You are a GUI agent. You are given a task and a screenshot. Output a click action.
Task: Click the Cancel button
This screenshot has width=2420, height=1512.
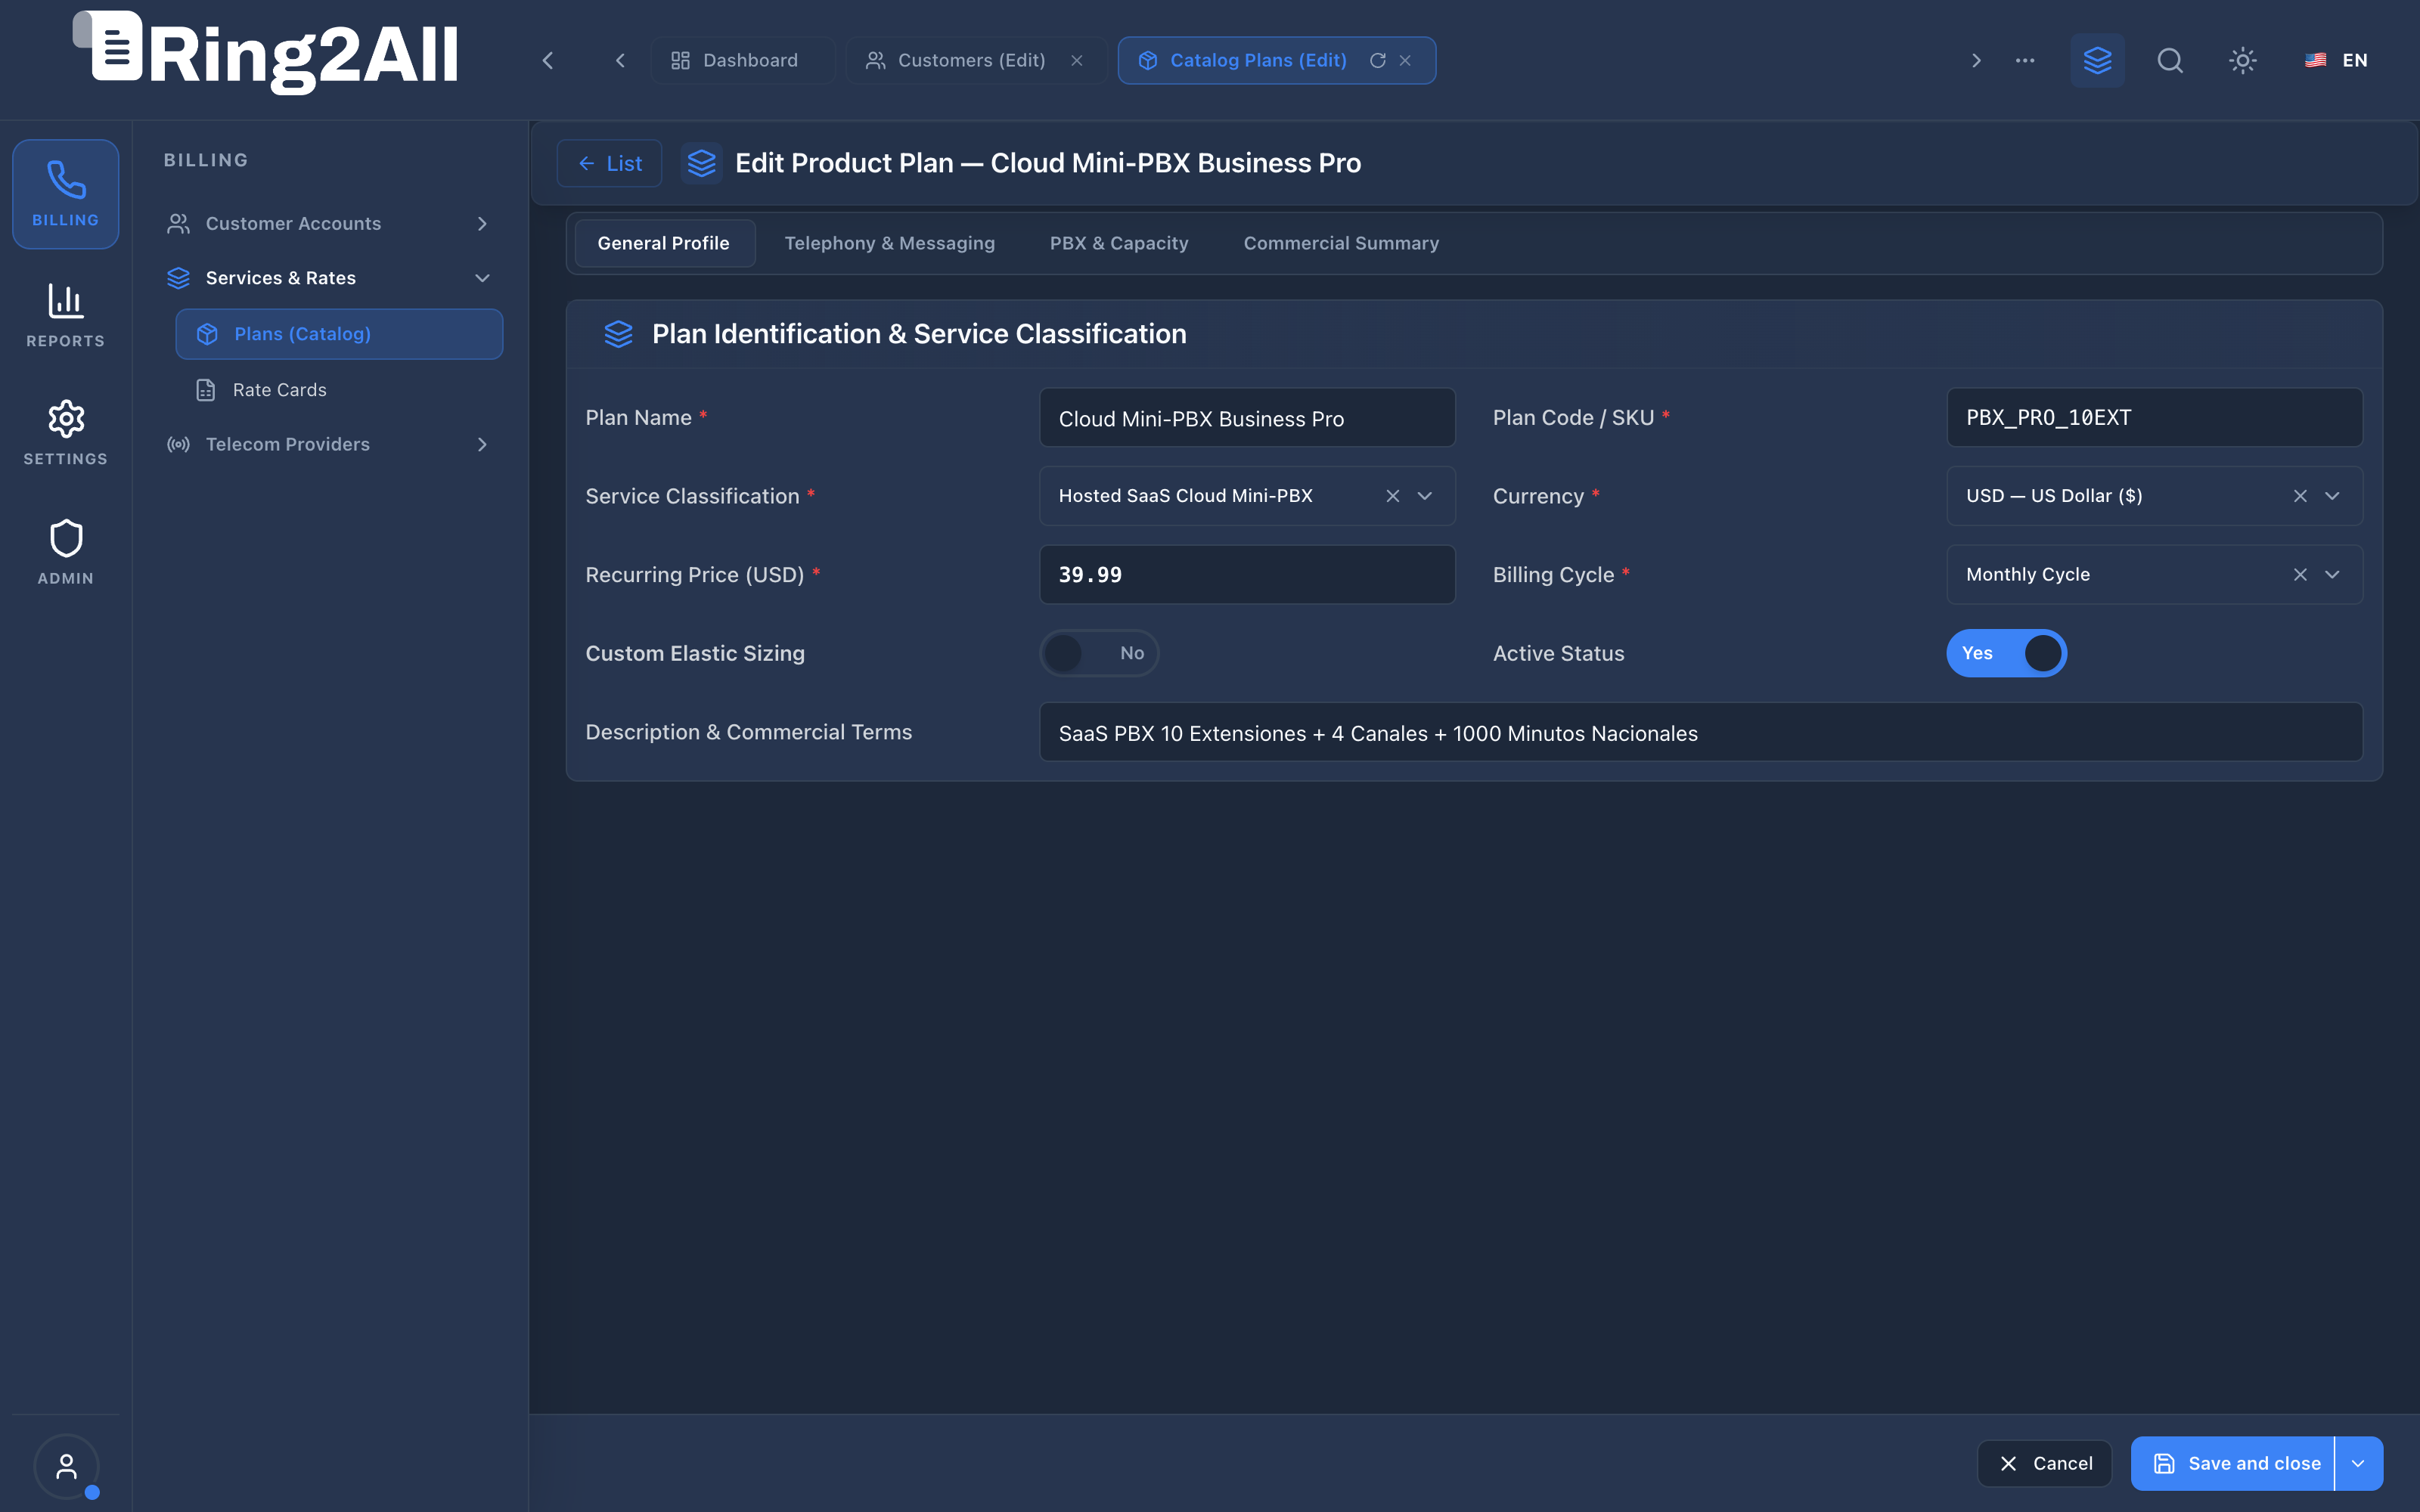click(2044, 1464)
